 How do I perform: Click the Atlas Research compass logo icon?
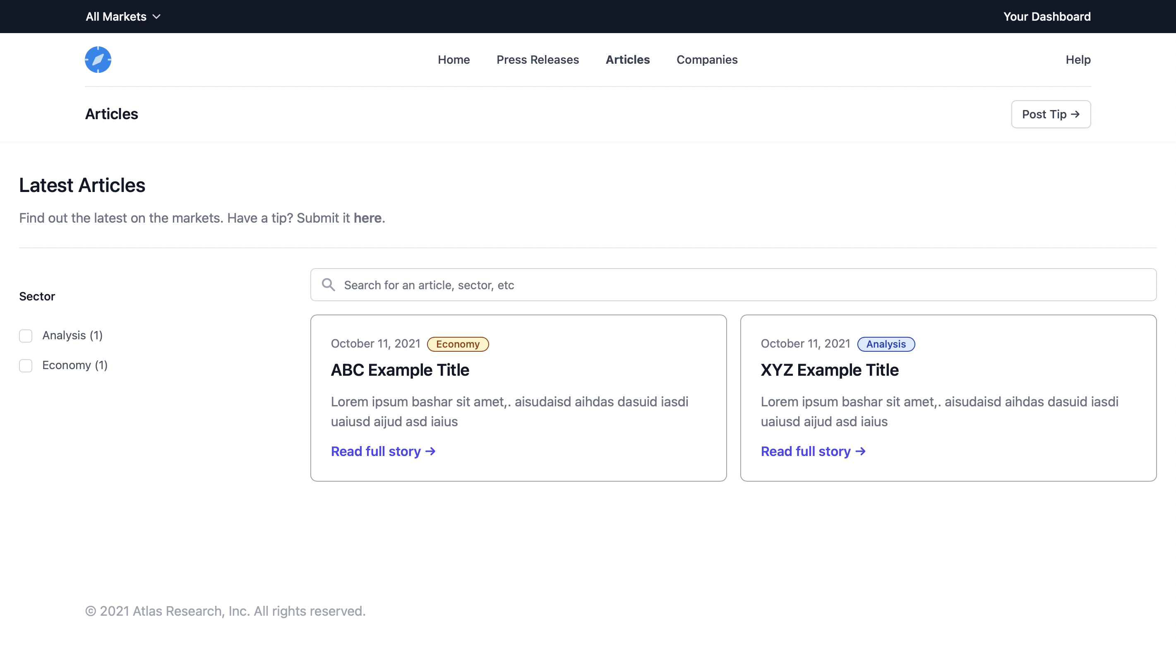98,59
